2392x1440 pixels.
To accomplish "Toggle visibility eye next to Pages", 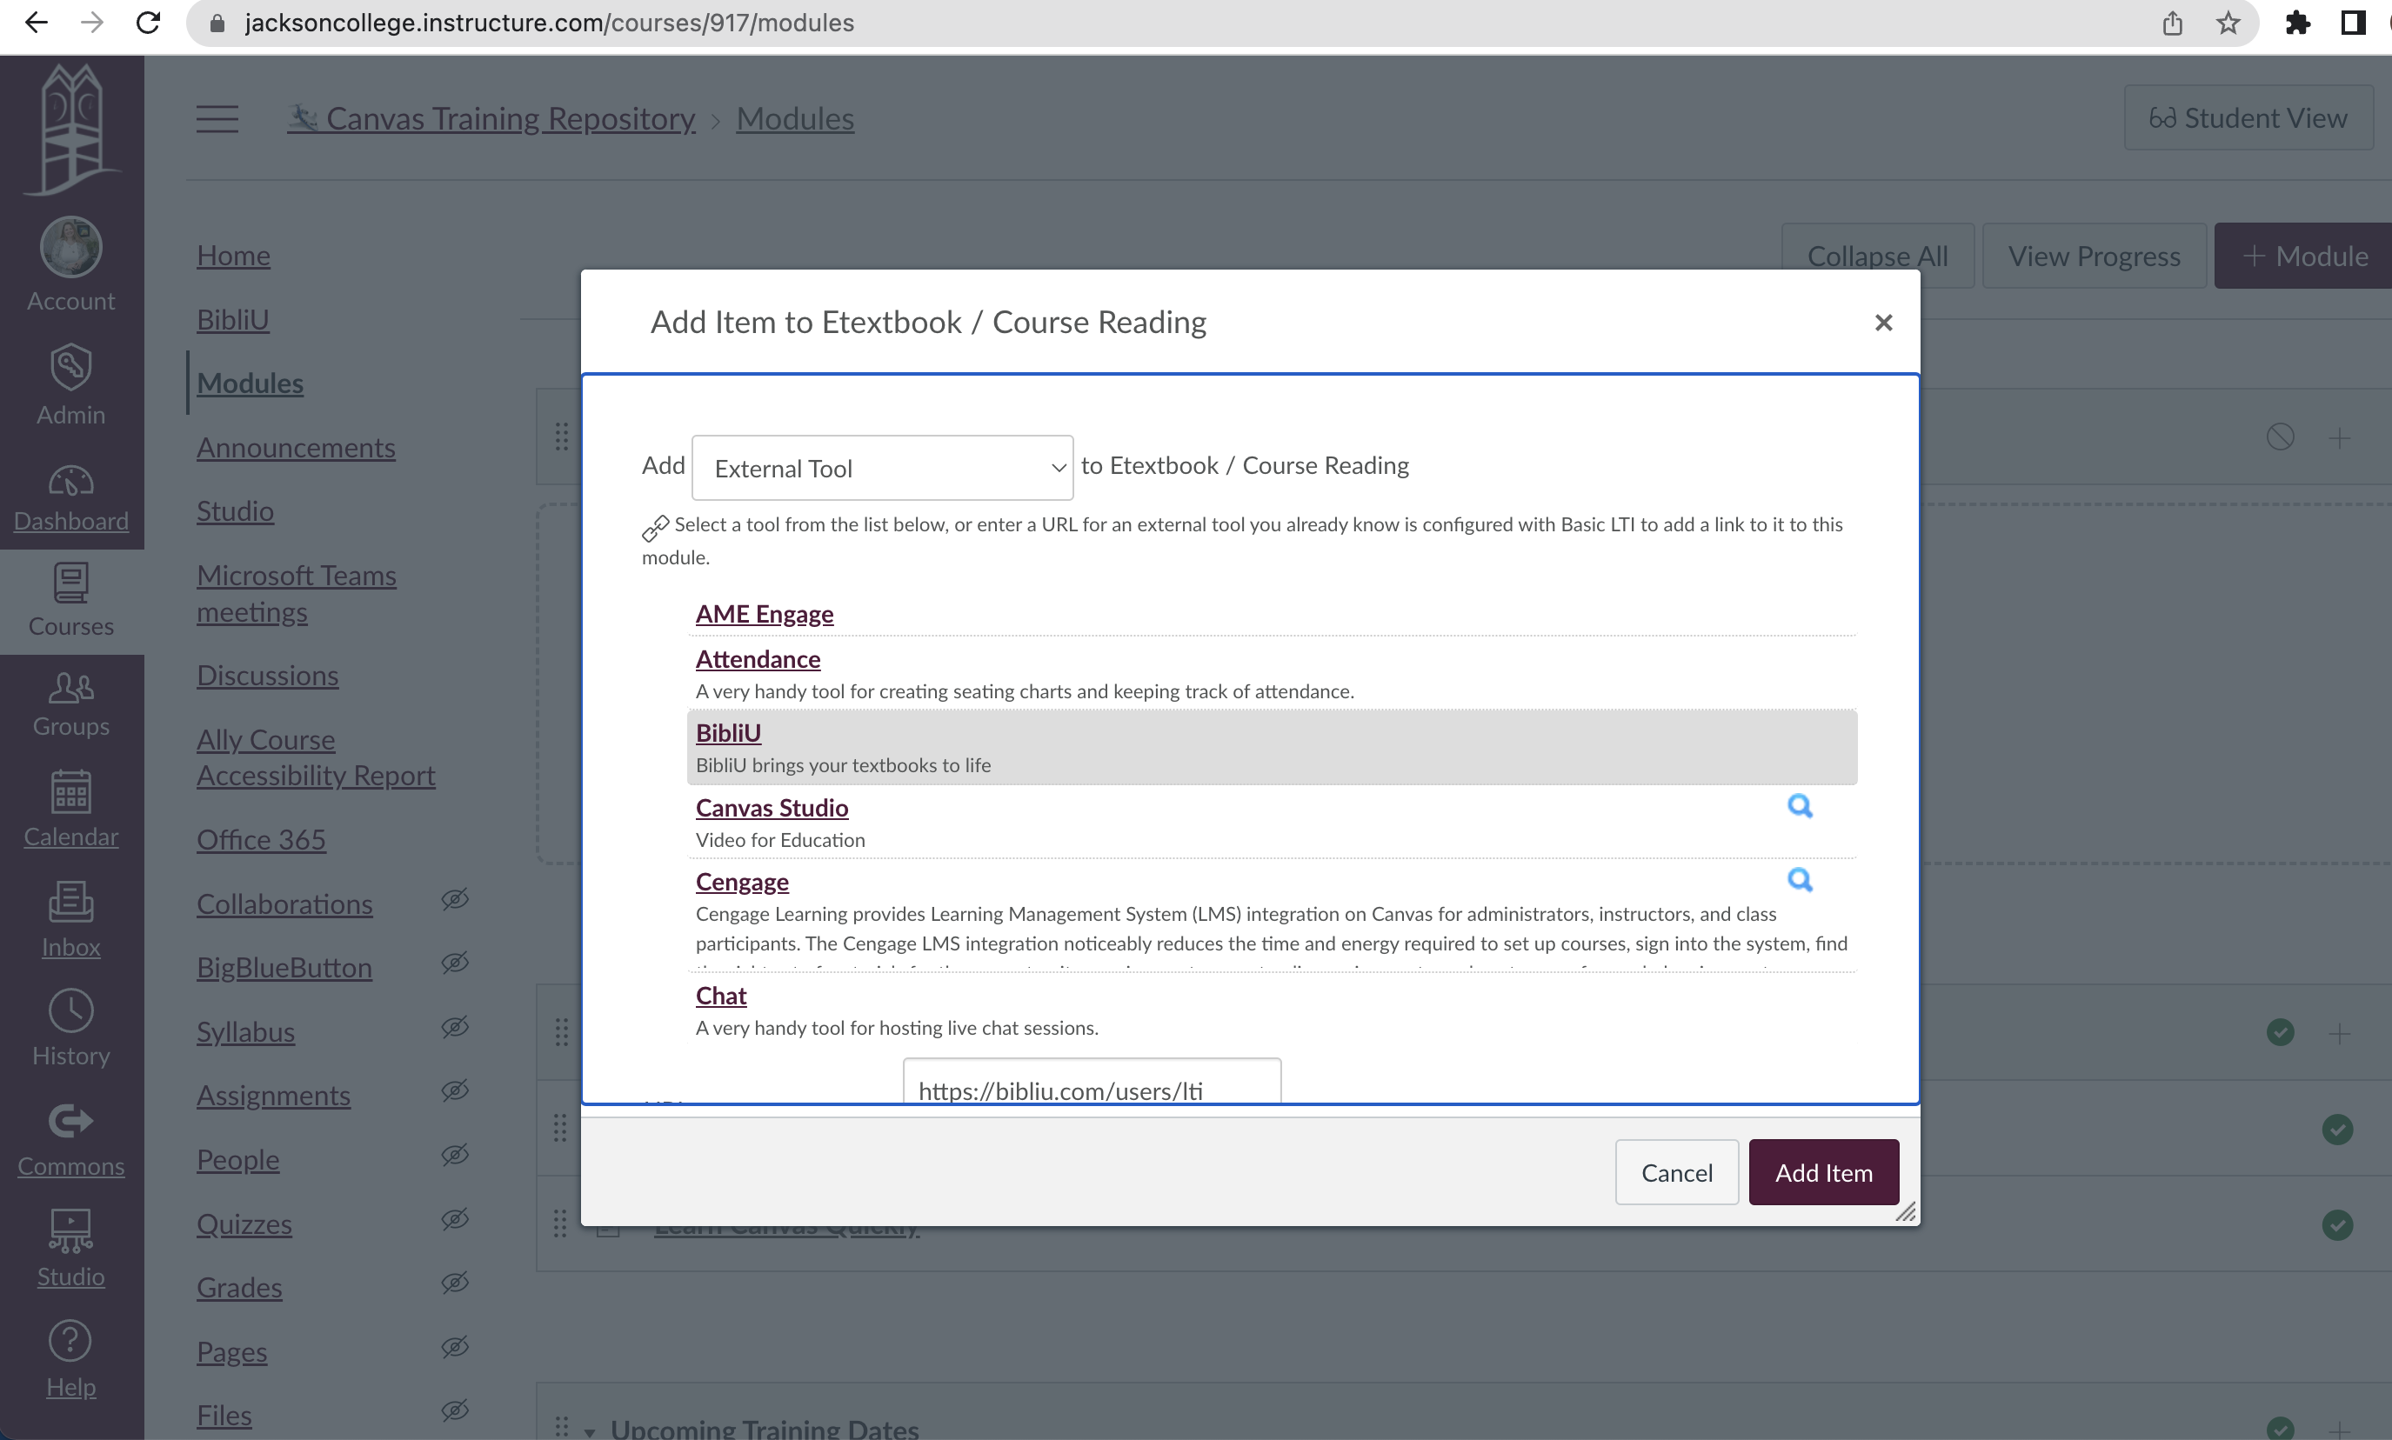I will pyautogui.click(x=455, y=1347).
